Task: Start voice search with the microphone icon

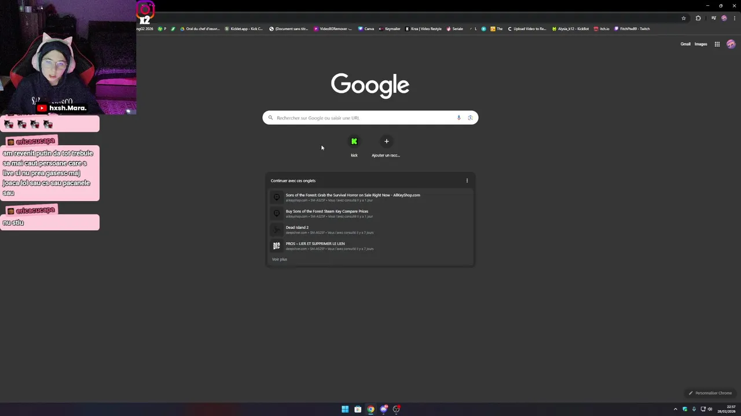Action: pyautogui.click(x=458, y=118)
